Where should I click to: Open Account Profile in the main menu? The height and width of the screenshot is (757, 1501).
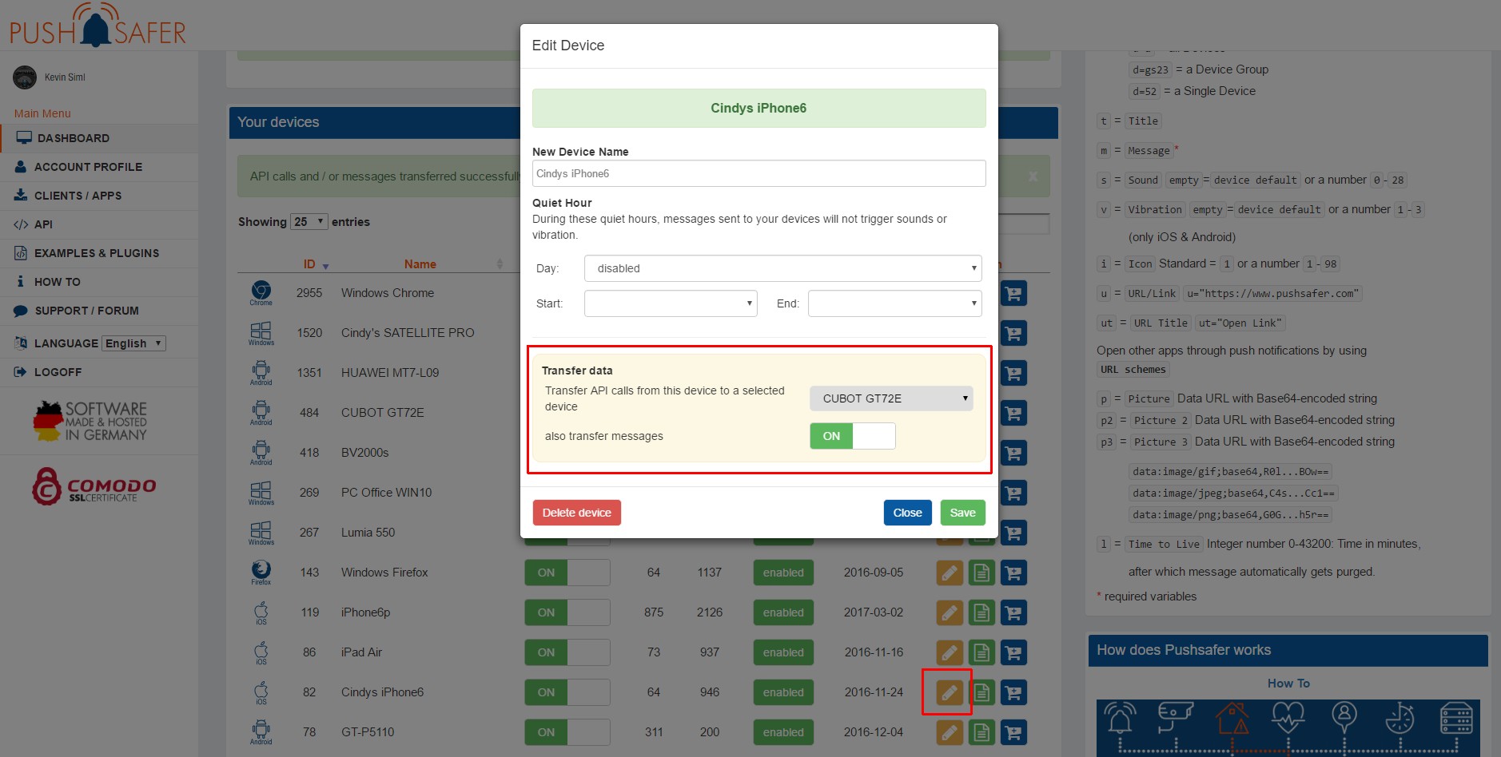(x=99, y=167)
